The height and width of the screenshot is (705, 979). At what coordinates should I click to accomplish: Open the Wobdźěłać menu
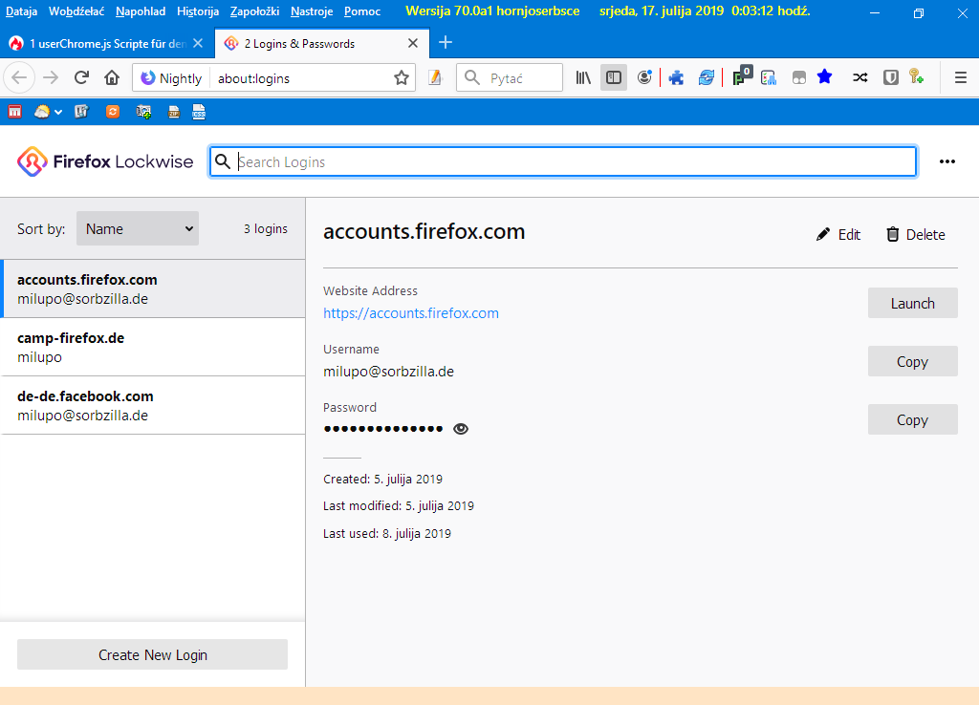pyautogui.click(x=76, y=11)
